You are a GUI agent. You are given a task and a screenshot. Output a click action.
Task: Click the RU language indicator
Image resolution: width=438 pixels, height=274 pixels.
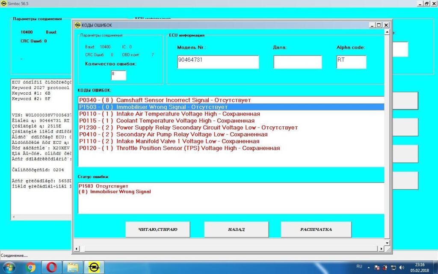tap(359, 266)
